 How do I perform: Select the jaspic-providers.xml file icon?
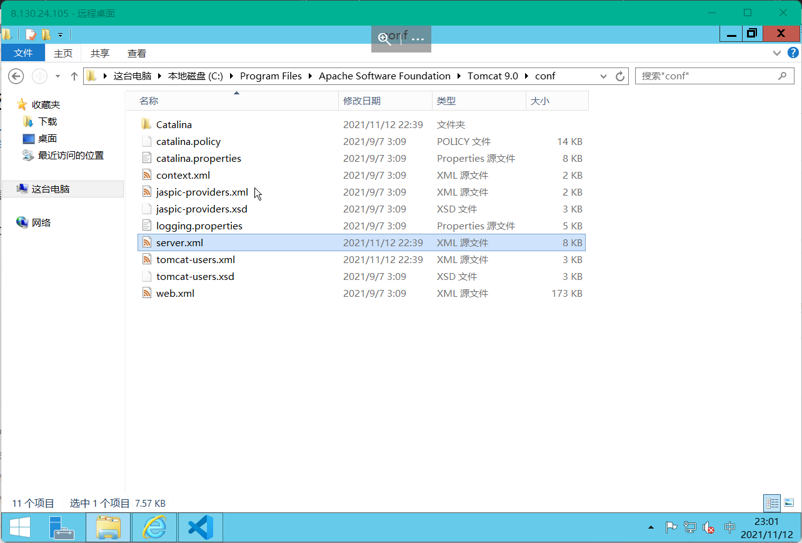pos(146,192)
